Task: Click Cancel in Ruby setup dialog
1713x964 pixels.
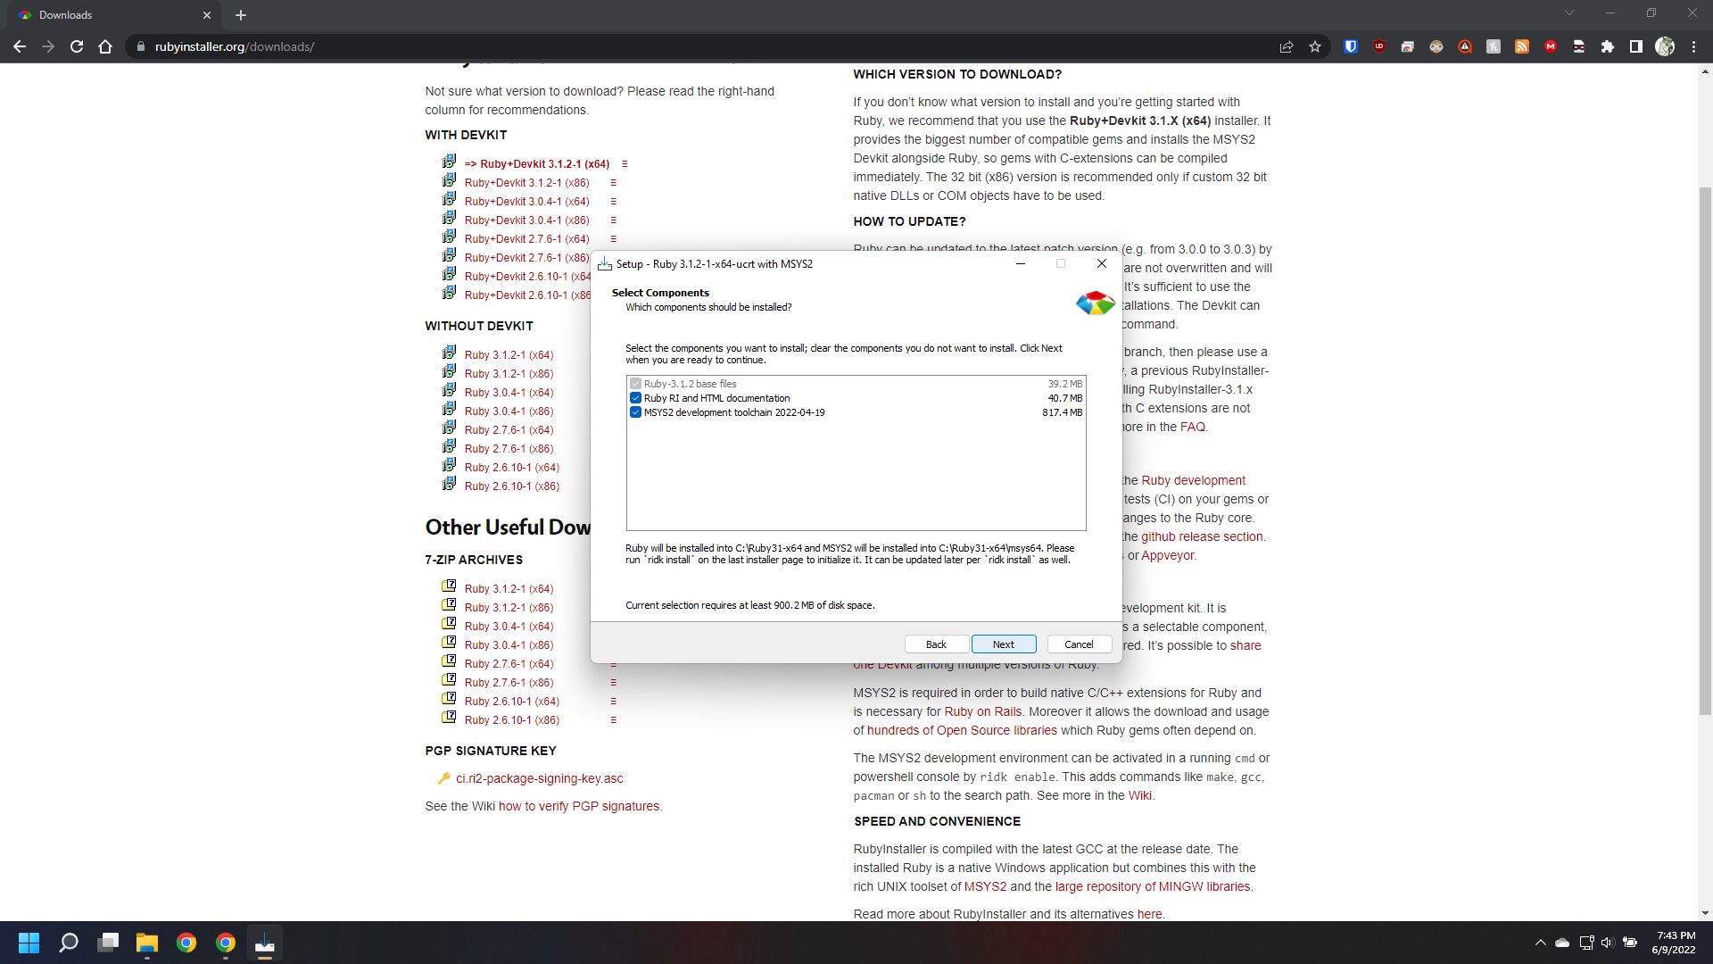Action: [x=1079, y=644]
